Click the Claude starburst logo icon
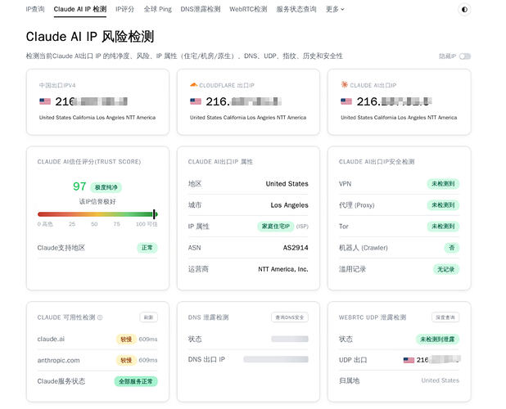 point(345,84)
